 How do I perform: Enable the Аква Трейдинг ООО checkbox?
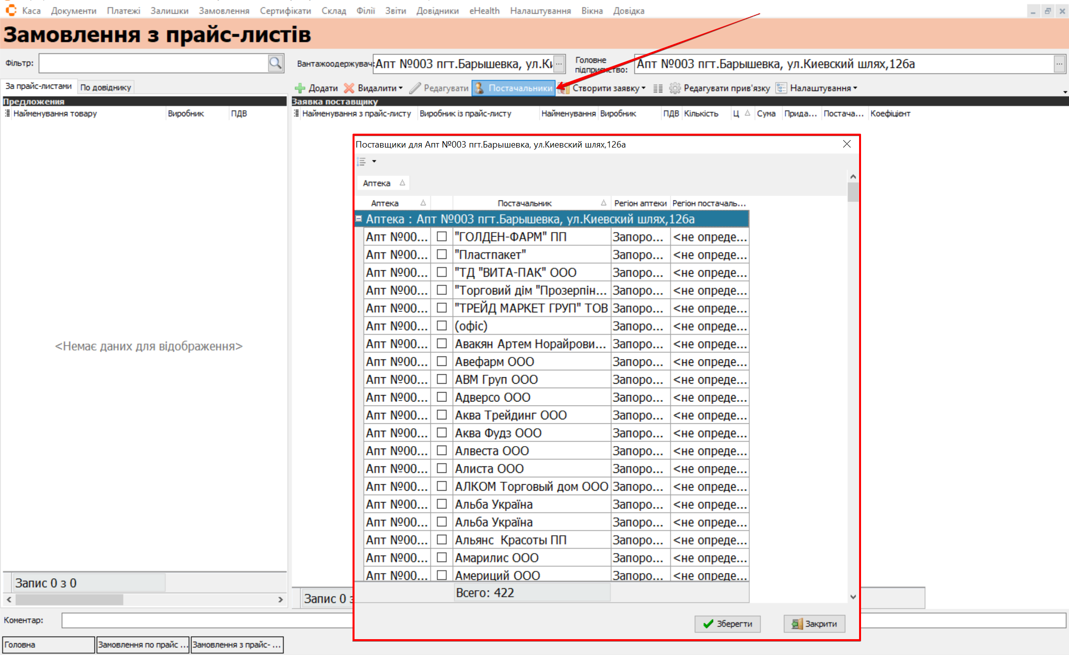coord(442,415)
